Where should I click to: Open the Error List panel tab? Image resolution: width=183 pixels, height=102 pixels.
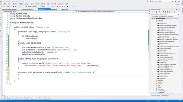[4, 98]
